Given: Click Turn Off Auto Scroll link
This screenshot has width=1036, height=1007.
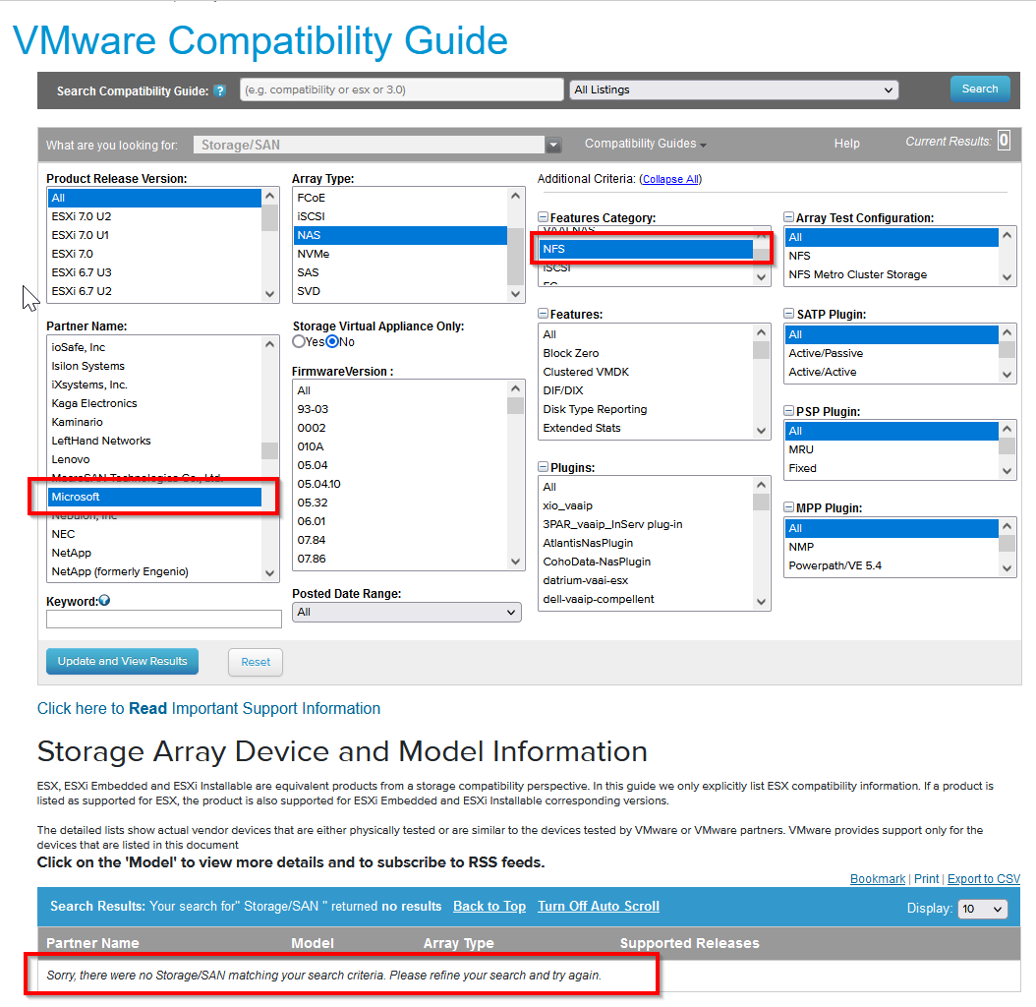Looking at the screenshot, I should tap(599, 907).
